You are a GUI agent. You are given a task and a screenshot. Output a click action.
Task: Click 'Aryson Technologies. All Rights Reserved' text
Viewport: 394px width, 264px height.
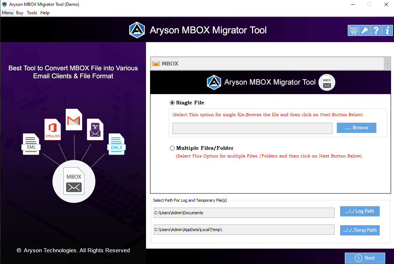77,250
